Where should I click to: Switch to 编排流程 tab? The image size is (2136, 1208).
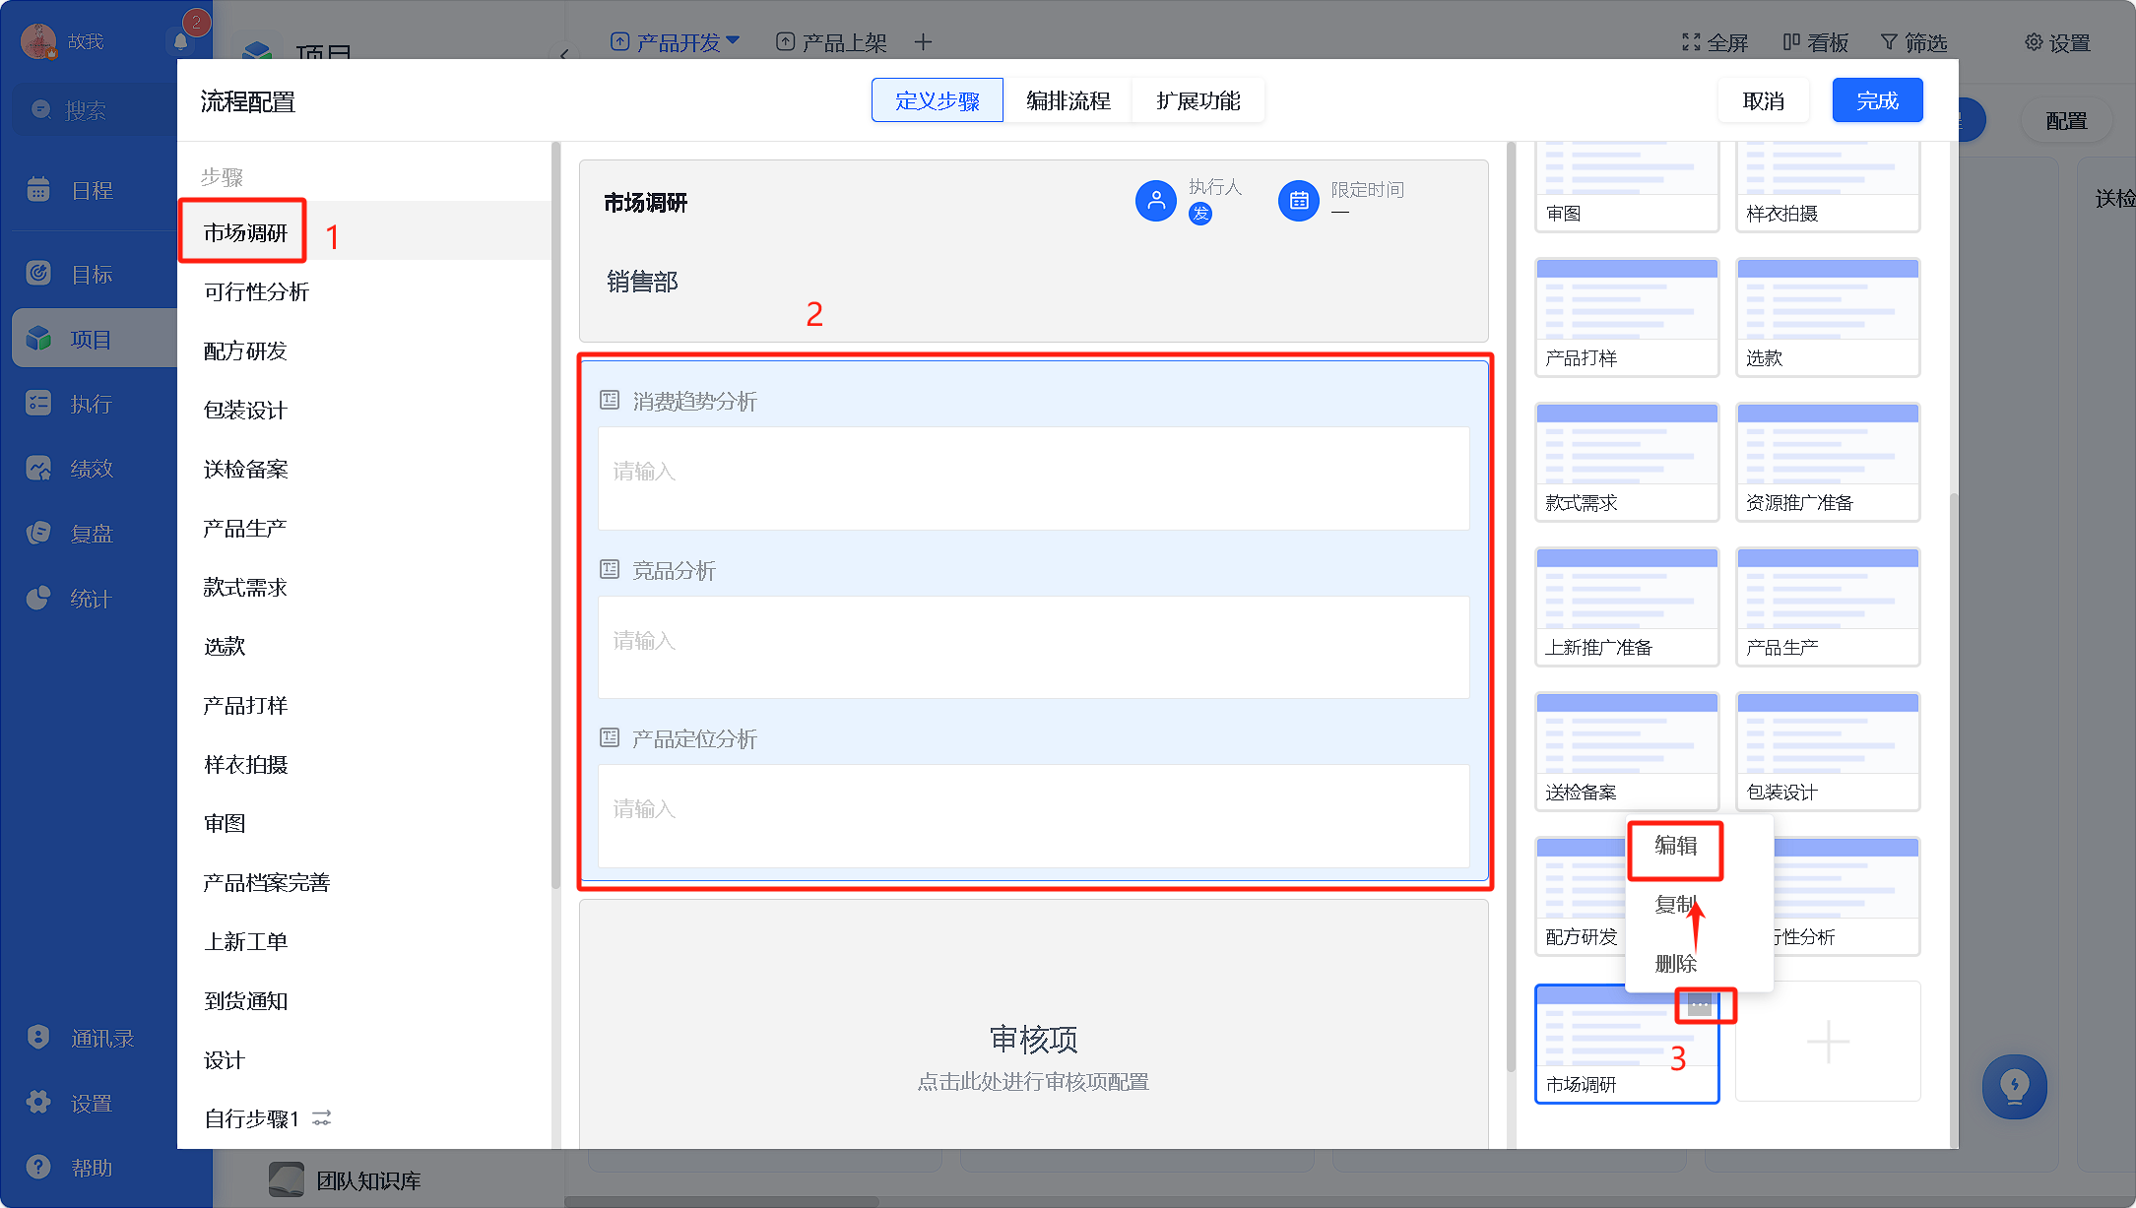tap(1068, 100)
